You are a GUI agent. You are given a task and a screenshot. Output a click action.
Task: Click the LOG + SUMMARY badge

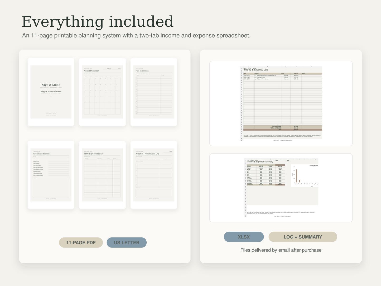[303, 237]
